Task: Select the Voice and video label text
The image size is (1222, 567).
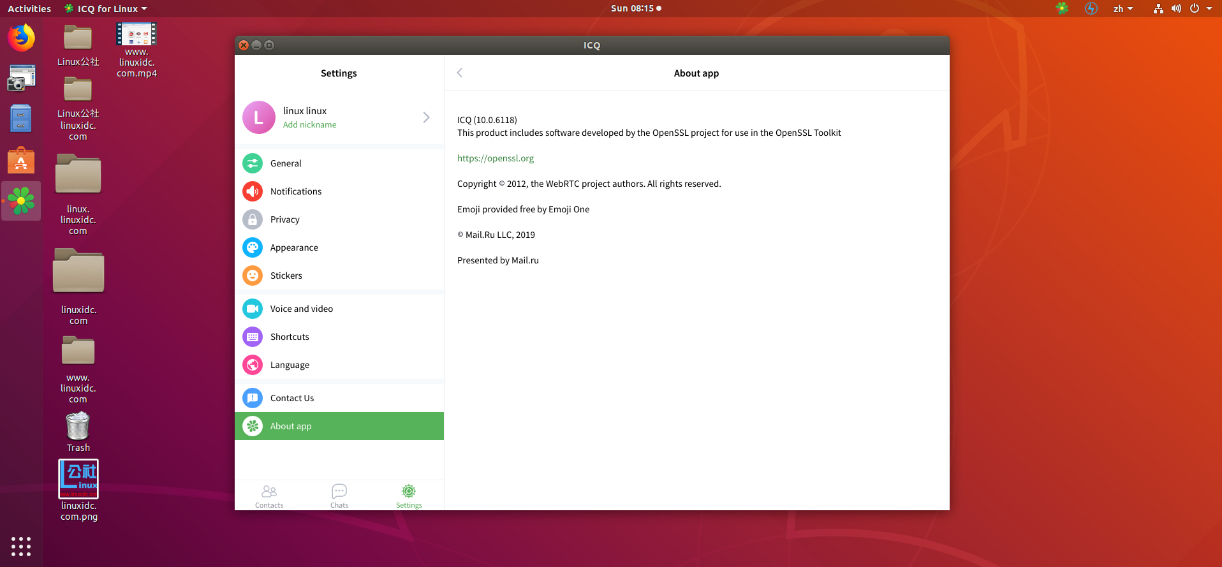Action: tap(302, 309)
